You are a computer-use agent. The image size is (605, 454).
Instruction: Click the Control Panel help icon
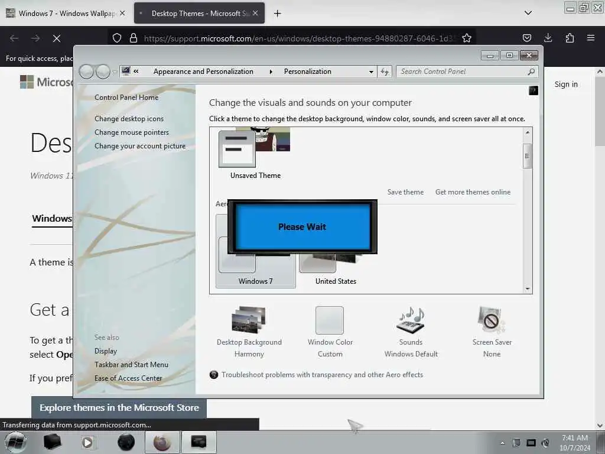point(534,90)
